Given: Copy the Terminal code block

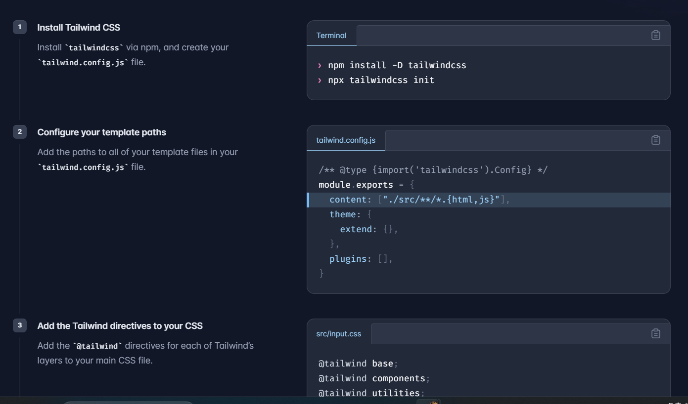Looking at the screenshot, I should (x=655, y=35).
